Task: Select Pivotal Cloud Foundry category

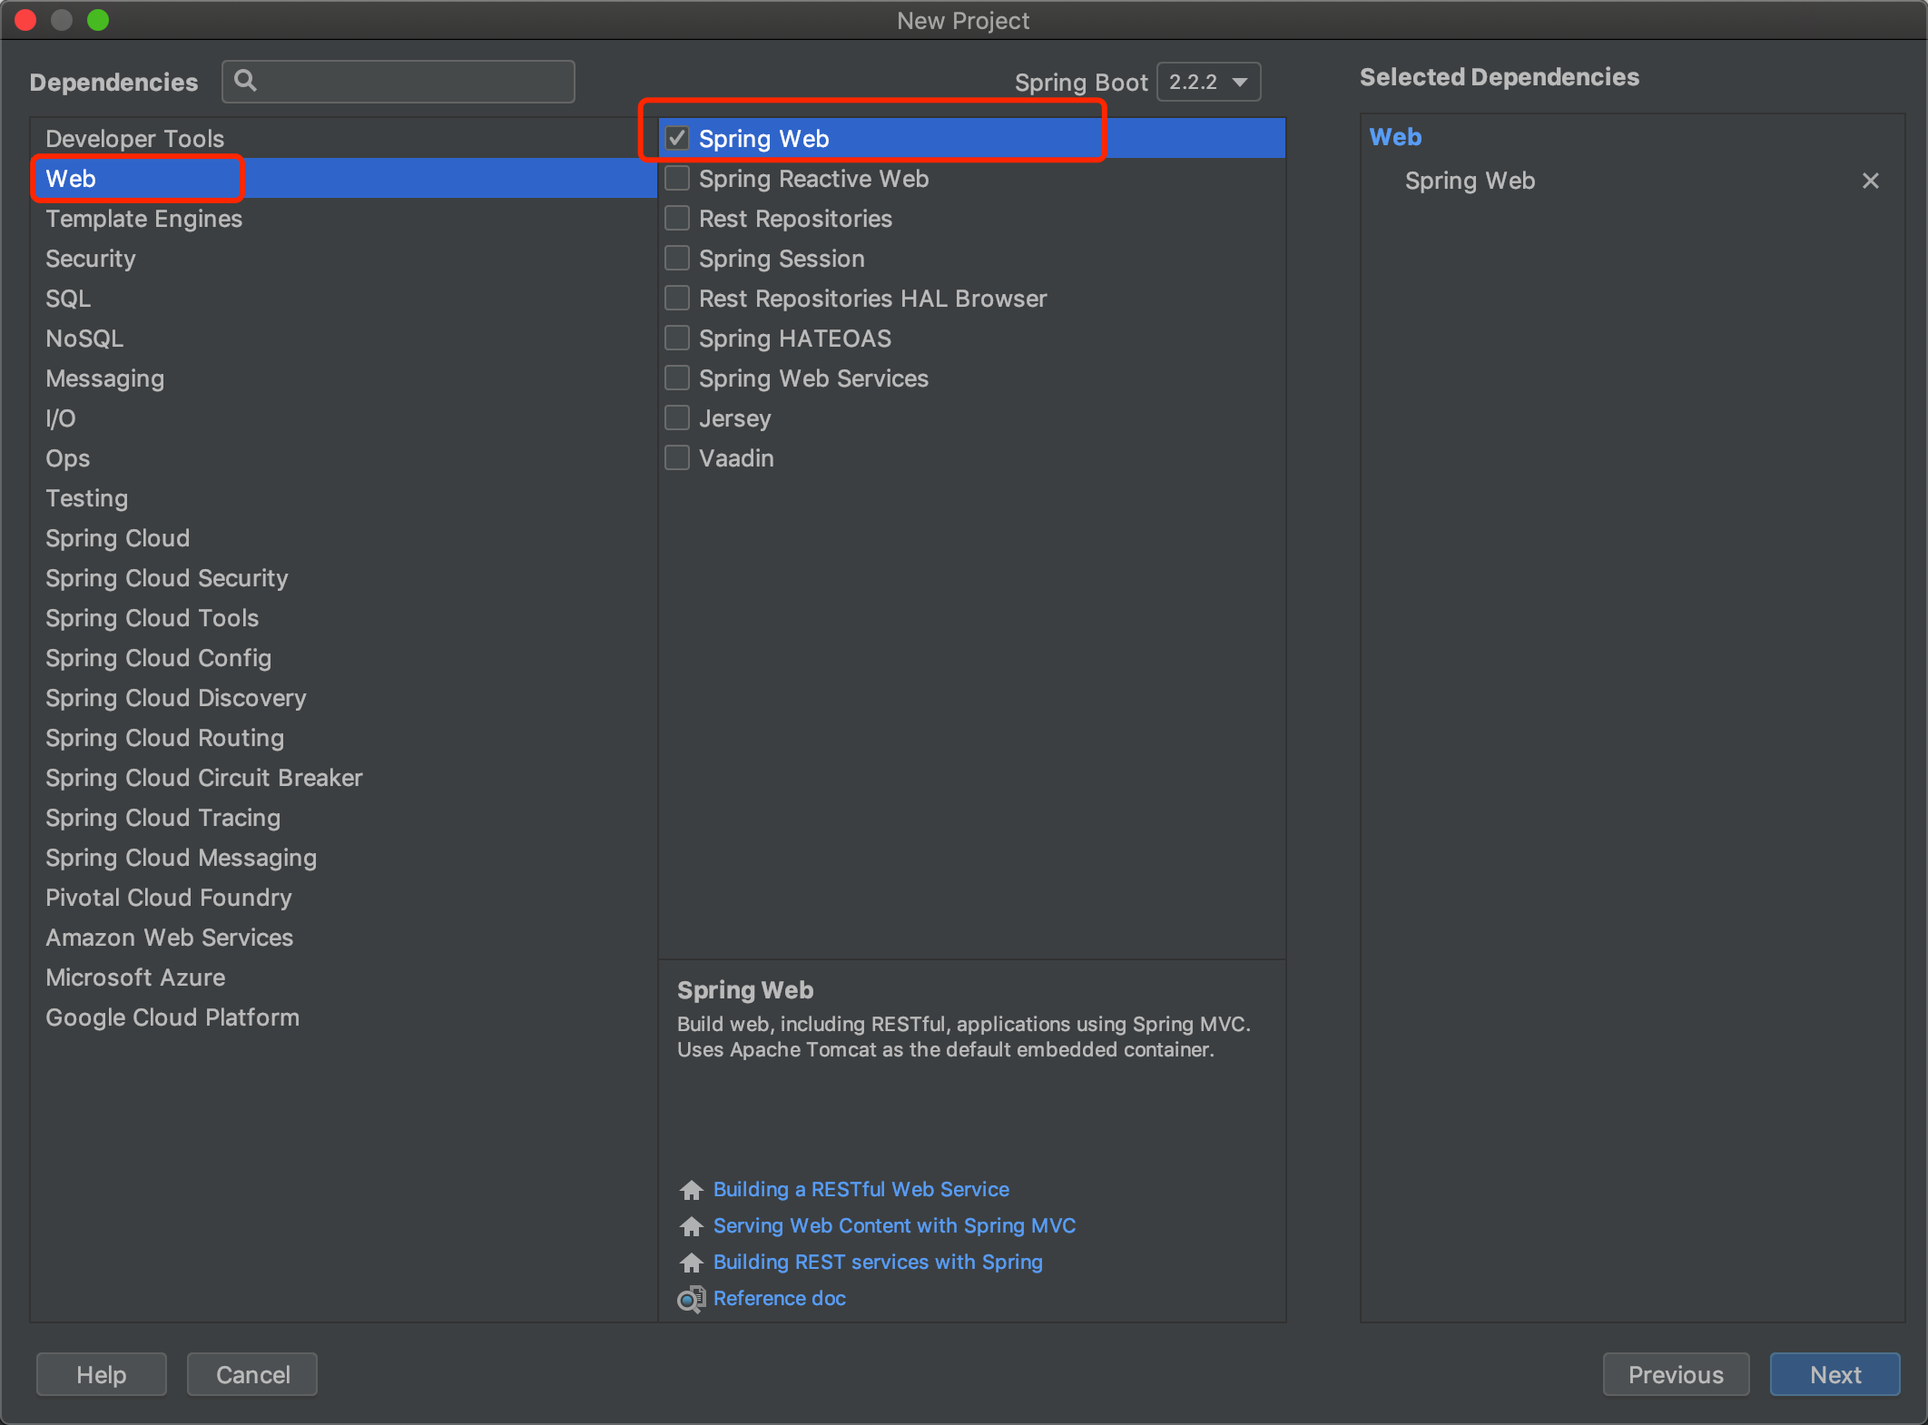Action: (x=343, y=897)
